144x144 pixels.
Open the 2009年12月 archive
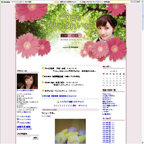click(106, 130)
